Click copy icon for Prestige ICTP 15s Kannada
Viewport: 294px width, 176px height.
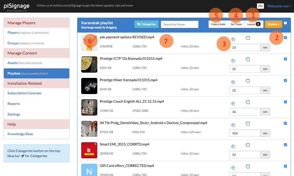[233, 61]
